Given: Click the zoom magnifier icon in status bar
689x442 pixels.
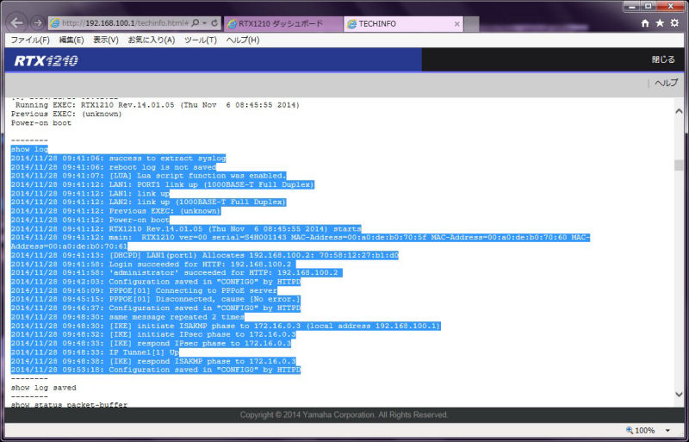Looking at the screenshot, I should pos(631,430).
